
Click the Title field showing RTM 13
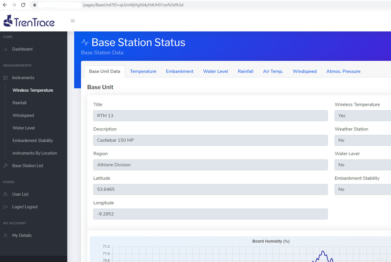[x=210, y=116]
